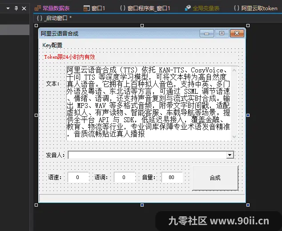Select the 音量: label
This screenshot has height=231, width=282.
pos(149,178)
